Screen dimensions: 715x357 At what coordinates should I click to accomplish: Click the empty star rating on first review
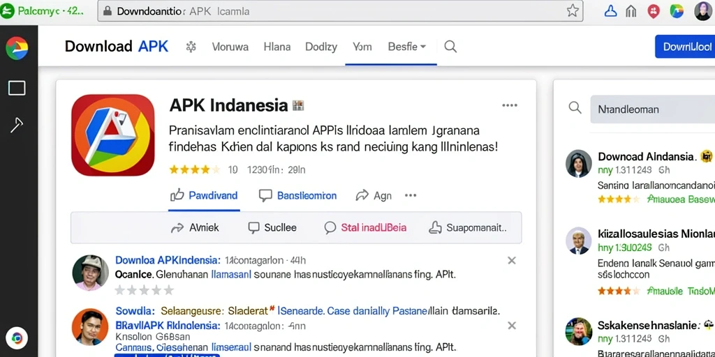point(144,290)
